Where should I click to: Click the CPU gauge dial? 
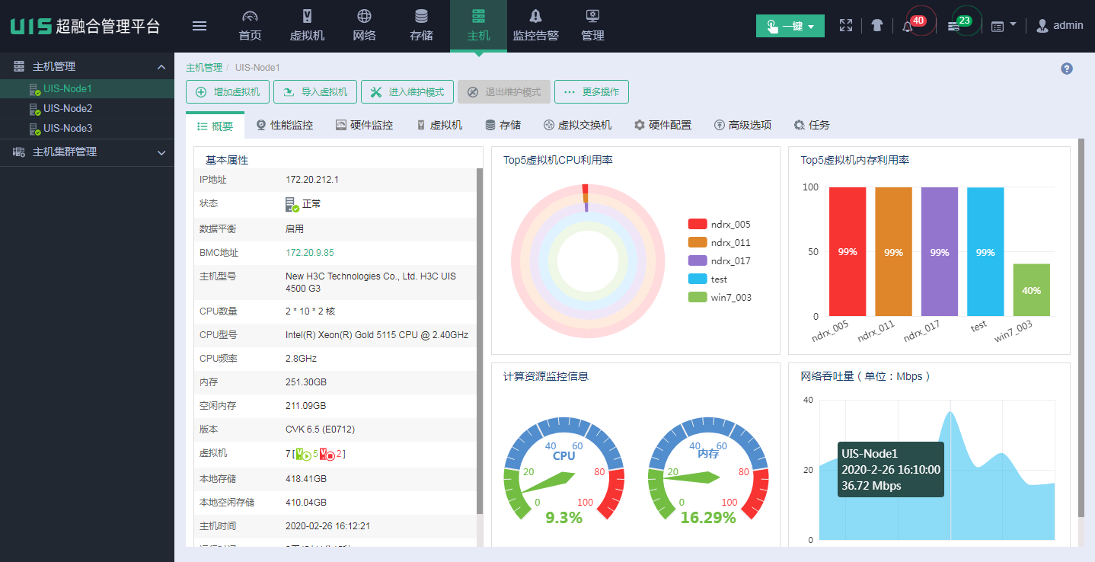564,468
